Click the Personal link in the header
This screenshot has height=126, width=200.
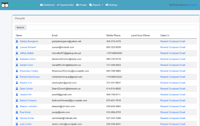coord(192,5)
